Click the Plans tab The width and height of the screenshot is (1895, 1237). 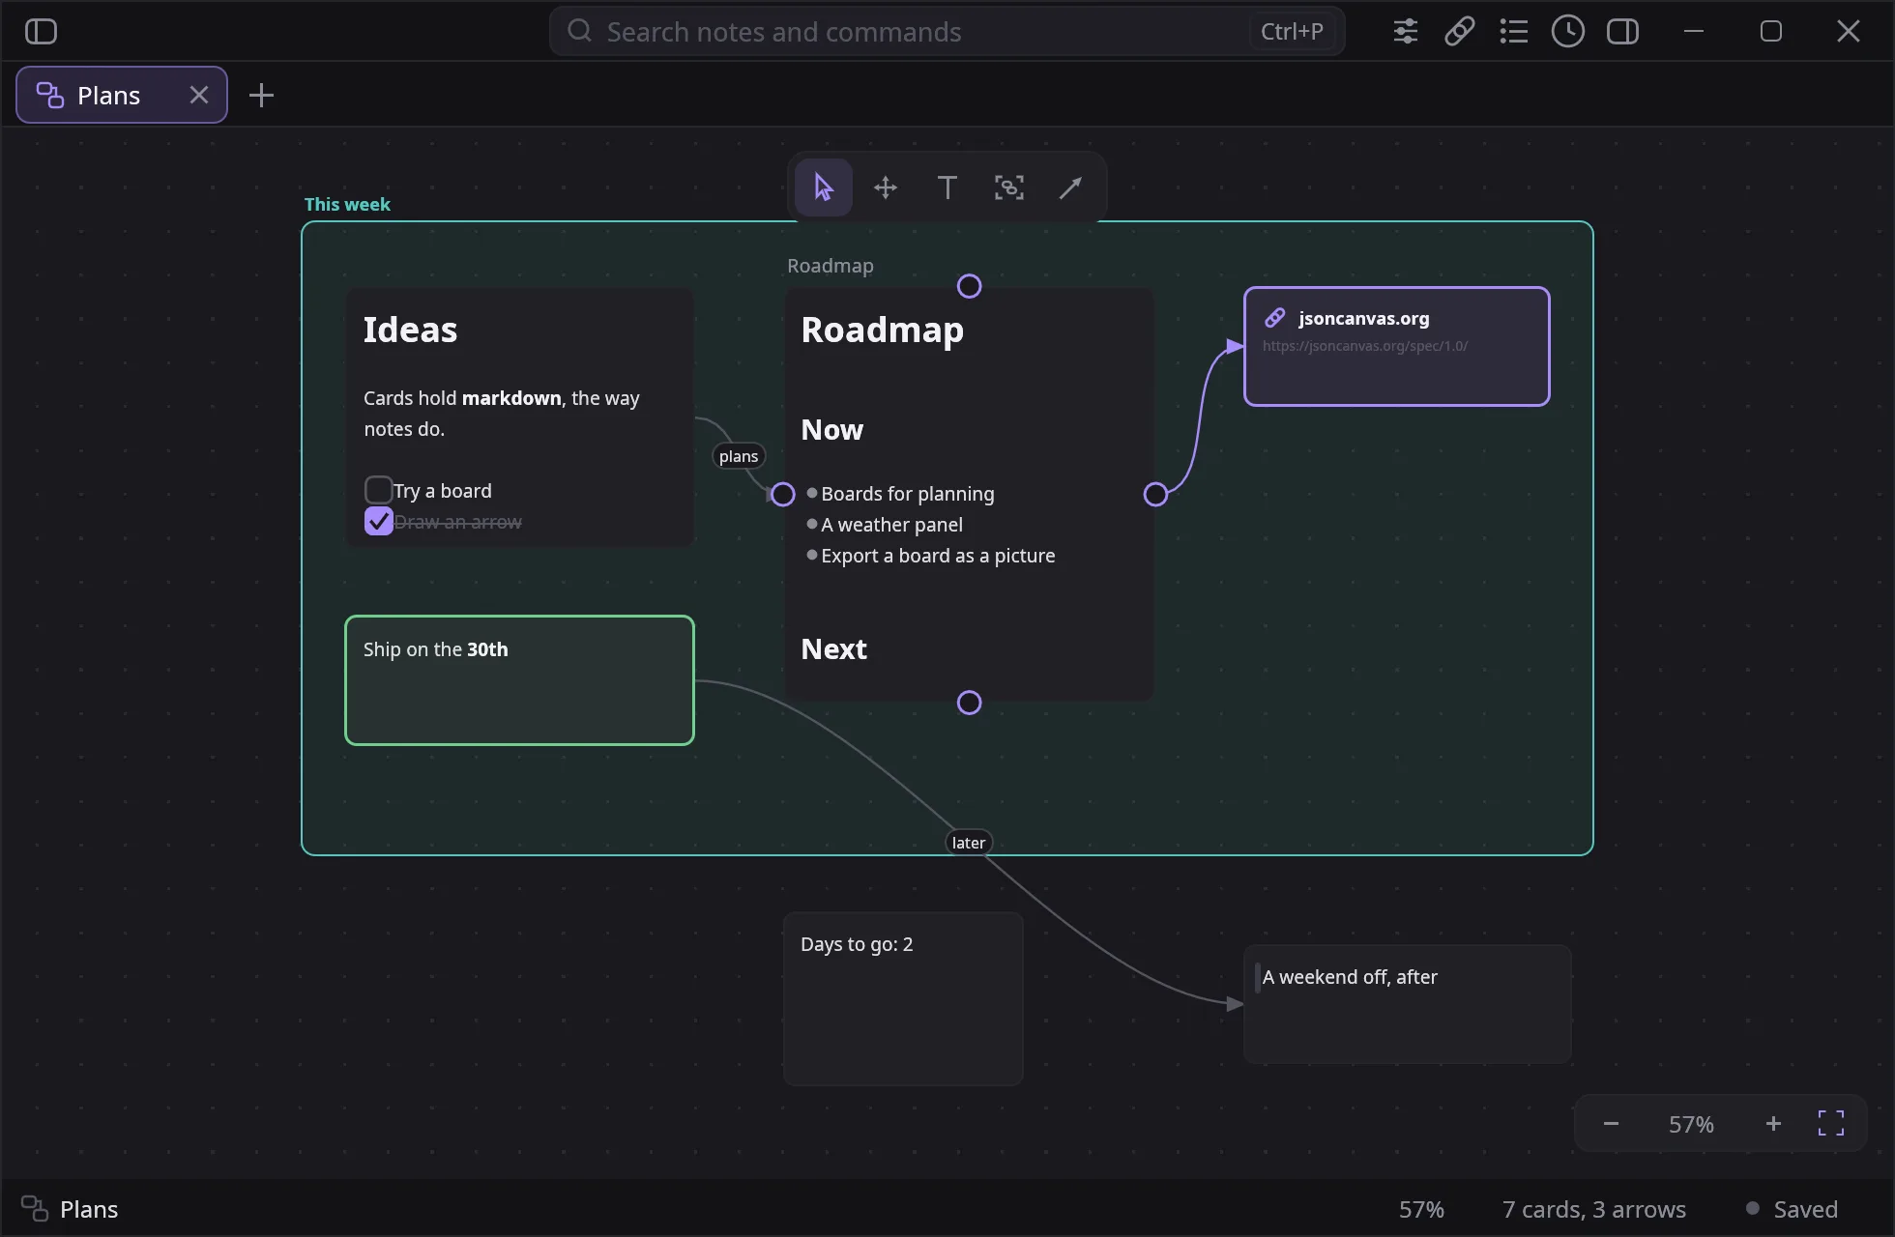(122, 95)
